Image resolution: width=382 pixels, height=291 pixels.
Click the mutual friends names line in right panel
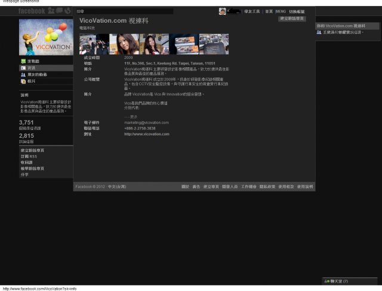(x=343, y=32)
